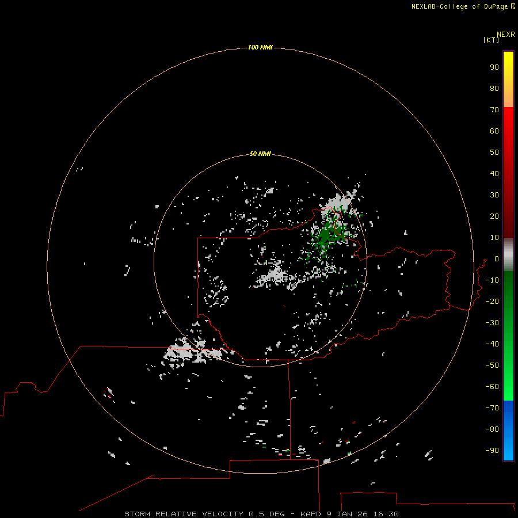The width and height of the screenshot is (518, 518).
Task: Click the 0 value on velocity scale
Action: (497, 258)
